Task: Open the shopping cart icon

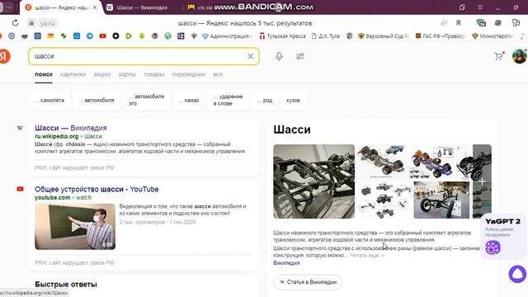Action: point(498,56)
